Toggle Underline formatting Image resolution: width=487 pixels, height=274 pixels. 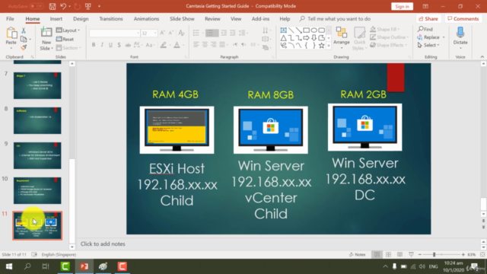pos(110,45)
